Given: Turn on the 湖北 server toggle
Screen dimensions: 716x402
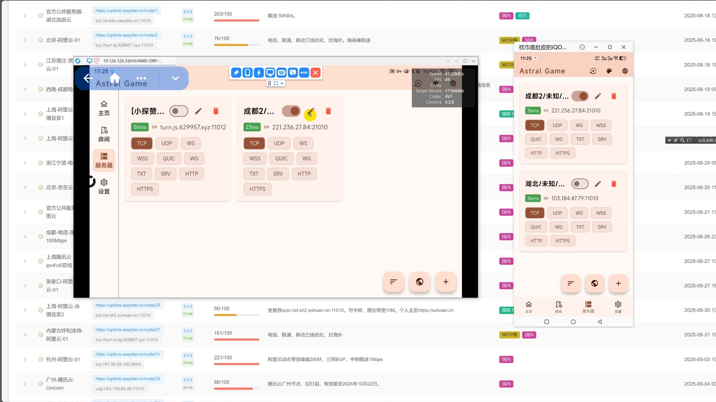Looking at the screenshot, I should tap(580, 184).
